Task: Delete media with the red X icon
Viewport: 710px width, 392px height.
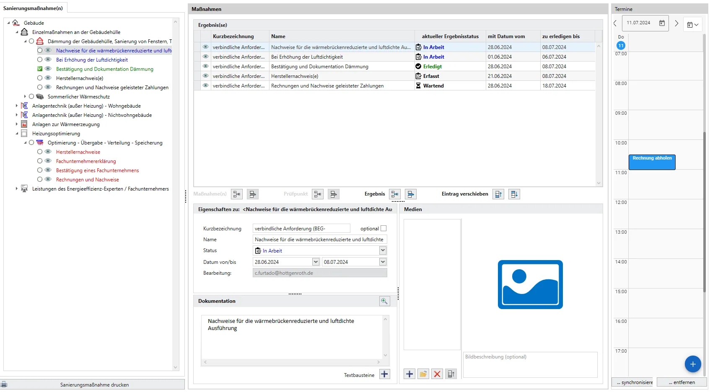Action: tap(437, 374)
